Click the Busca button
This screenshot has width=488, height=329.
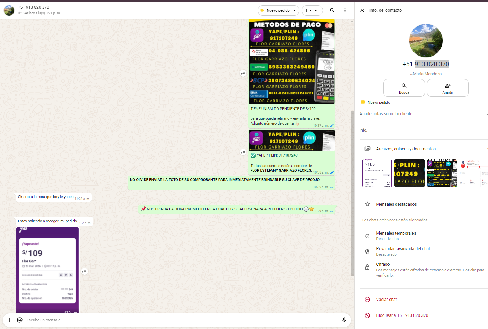[x=404, y=88]
